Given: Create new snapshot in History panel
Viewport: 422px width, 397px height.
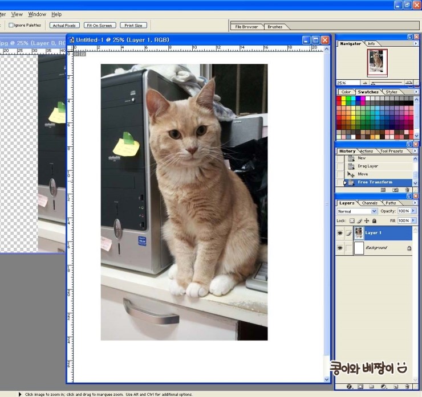Looking at the screenshot, I should click(x=395, y=190).
